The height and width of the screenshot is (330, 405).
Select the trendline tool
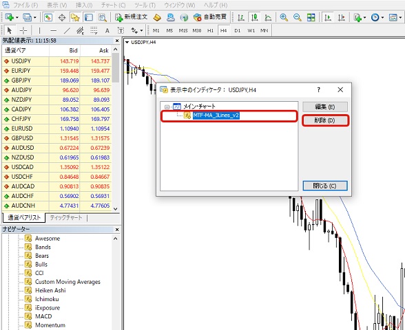67,30
